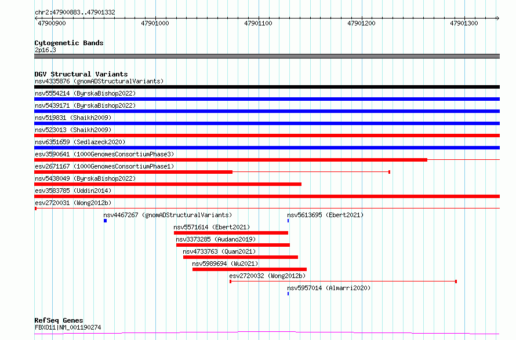This screenshot has height=340, width=516.
Task: Select the magenta FBXO11 gene track line
Action: pos(267,333)
